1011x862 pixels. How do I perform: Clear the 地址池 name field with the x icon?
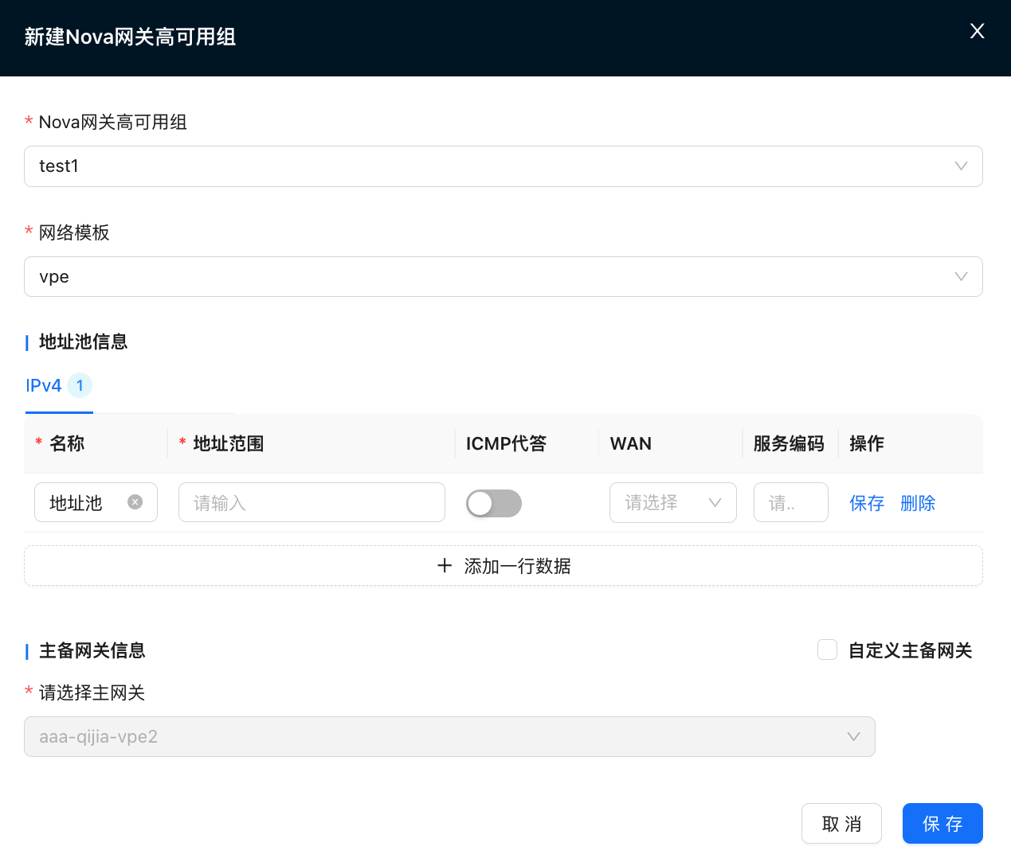click(135, 502)
